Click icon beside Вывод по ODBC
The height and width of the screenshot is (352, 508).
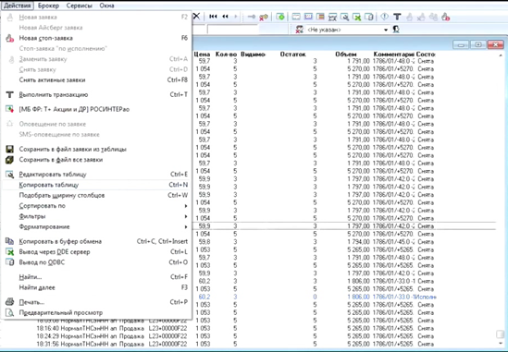[10, 262]
